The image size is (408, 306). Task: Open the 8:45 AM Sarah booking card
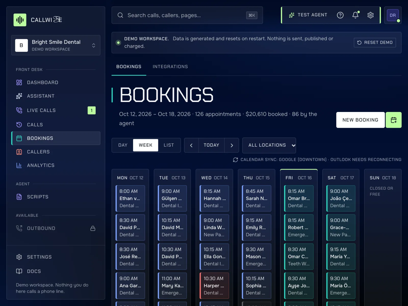(257, 198)
